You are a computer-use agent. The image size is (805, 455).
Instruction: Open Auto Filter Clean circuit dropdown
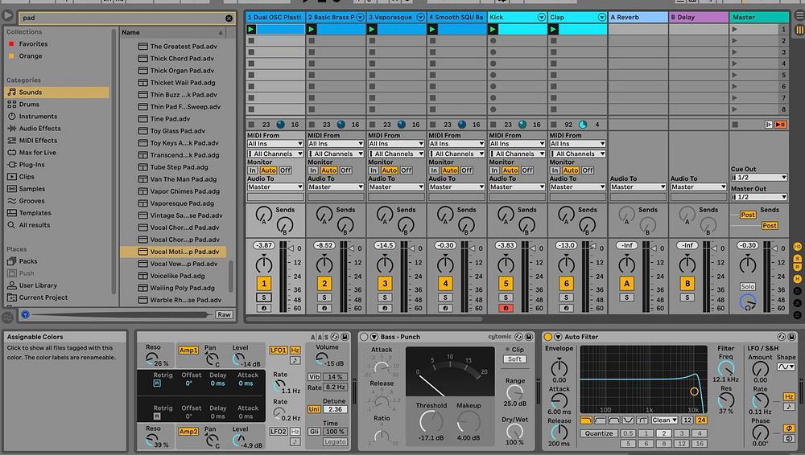click(665, 420)
